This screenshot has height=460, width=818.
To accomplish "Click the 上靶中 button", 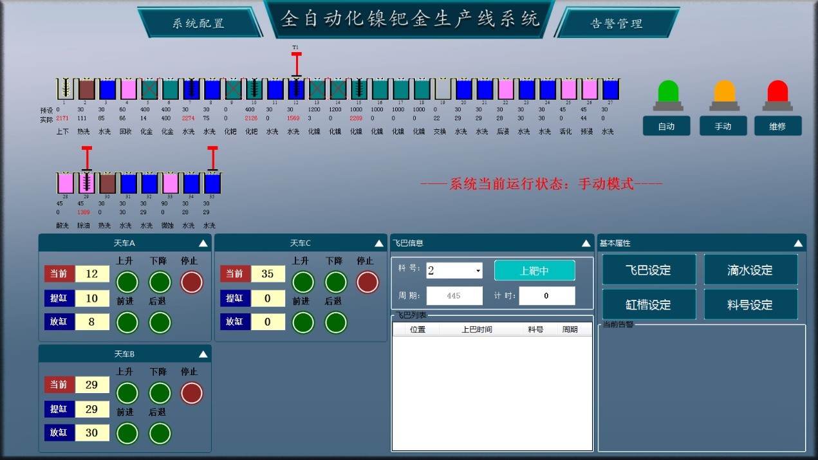I will [x=534, y=271].
